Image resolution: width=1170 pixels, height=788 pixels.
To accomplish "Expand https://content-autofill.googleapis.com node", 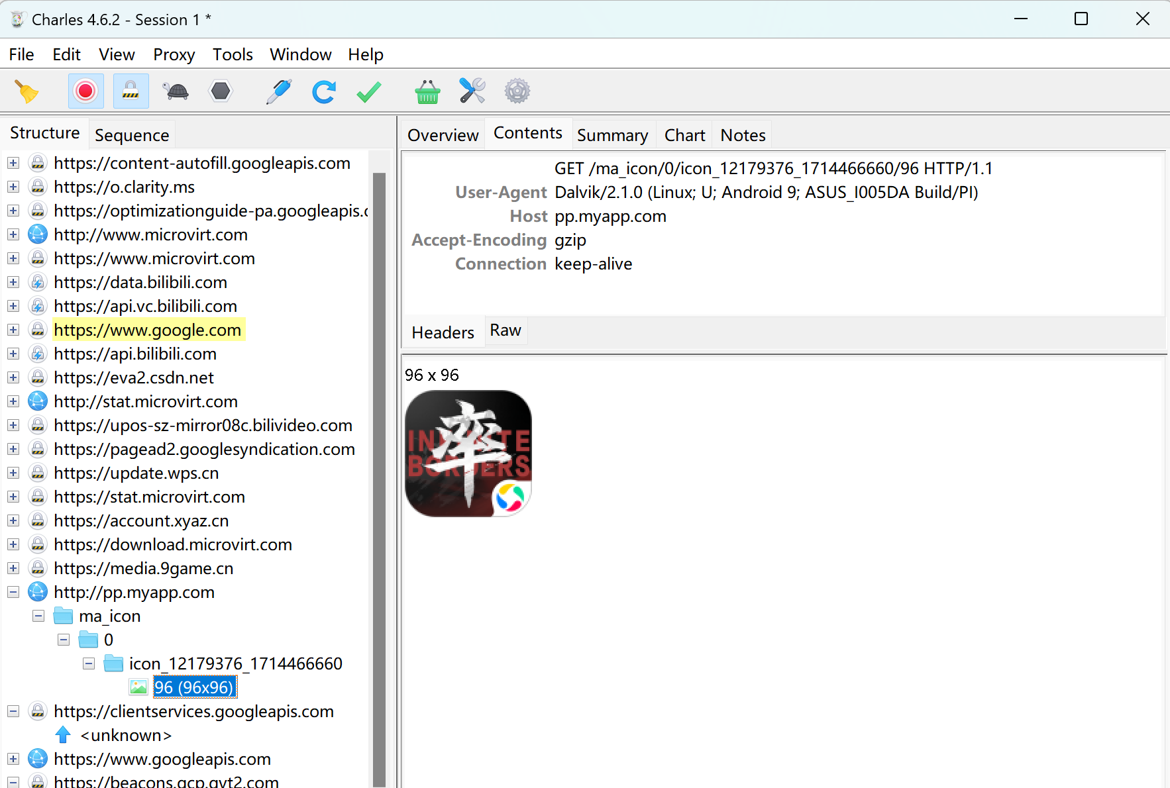I will click(13, 163).
